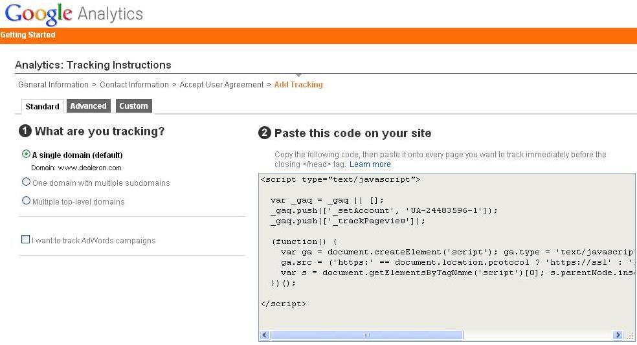Select 'A single domain (default)' radio button
The image size is (637, 345).
click(x=26, y=154)
